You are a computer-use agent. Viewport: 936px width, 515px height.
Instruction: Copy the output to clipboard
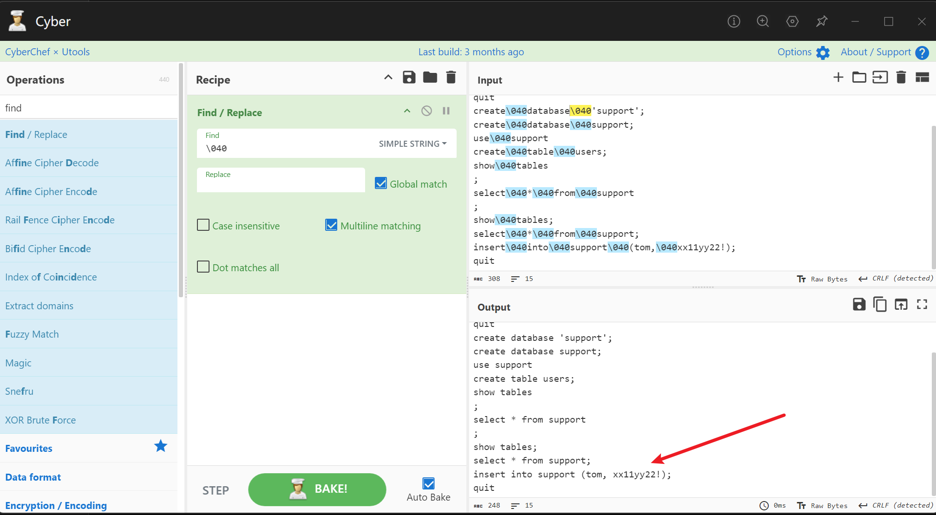click(880, 305)
